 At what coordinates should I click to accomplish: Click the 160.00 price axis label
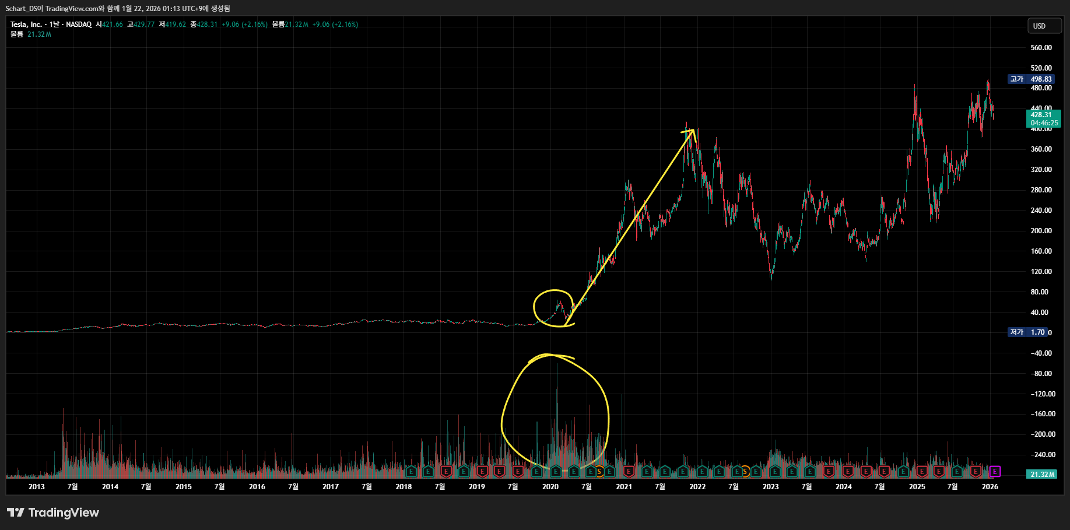(1041, 251)
